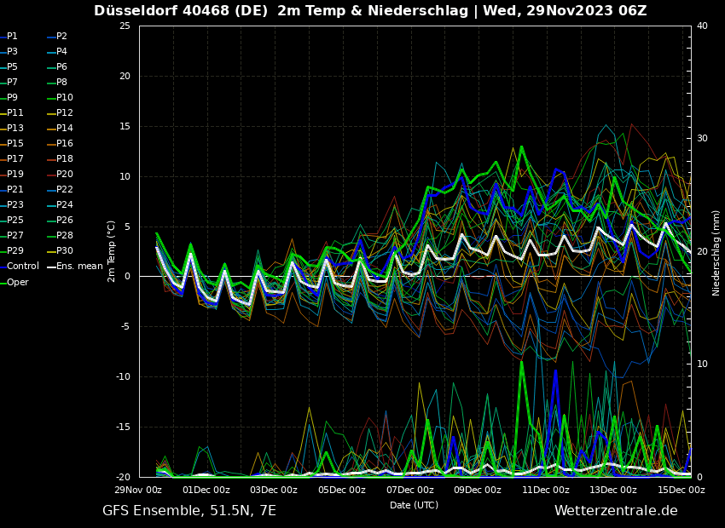Click the 29Nov 00z date tick
725x528 pixels.
coord(138,490)
